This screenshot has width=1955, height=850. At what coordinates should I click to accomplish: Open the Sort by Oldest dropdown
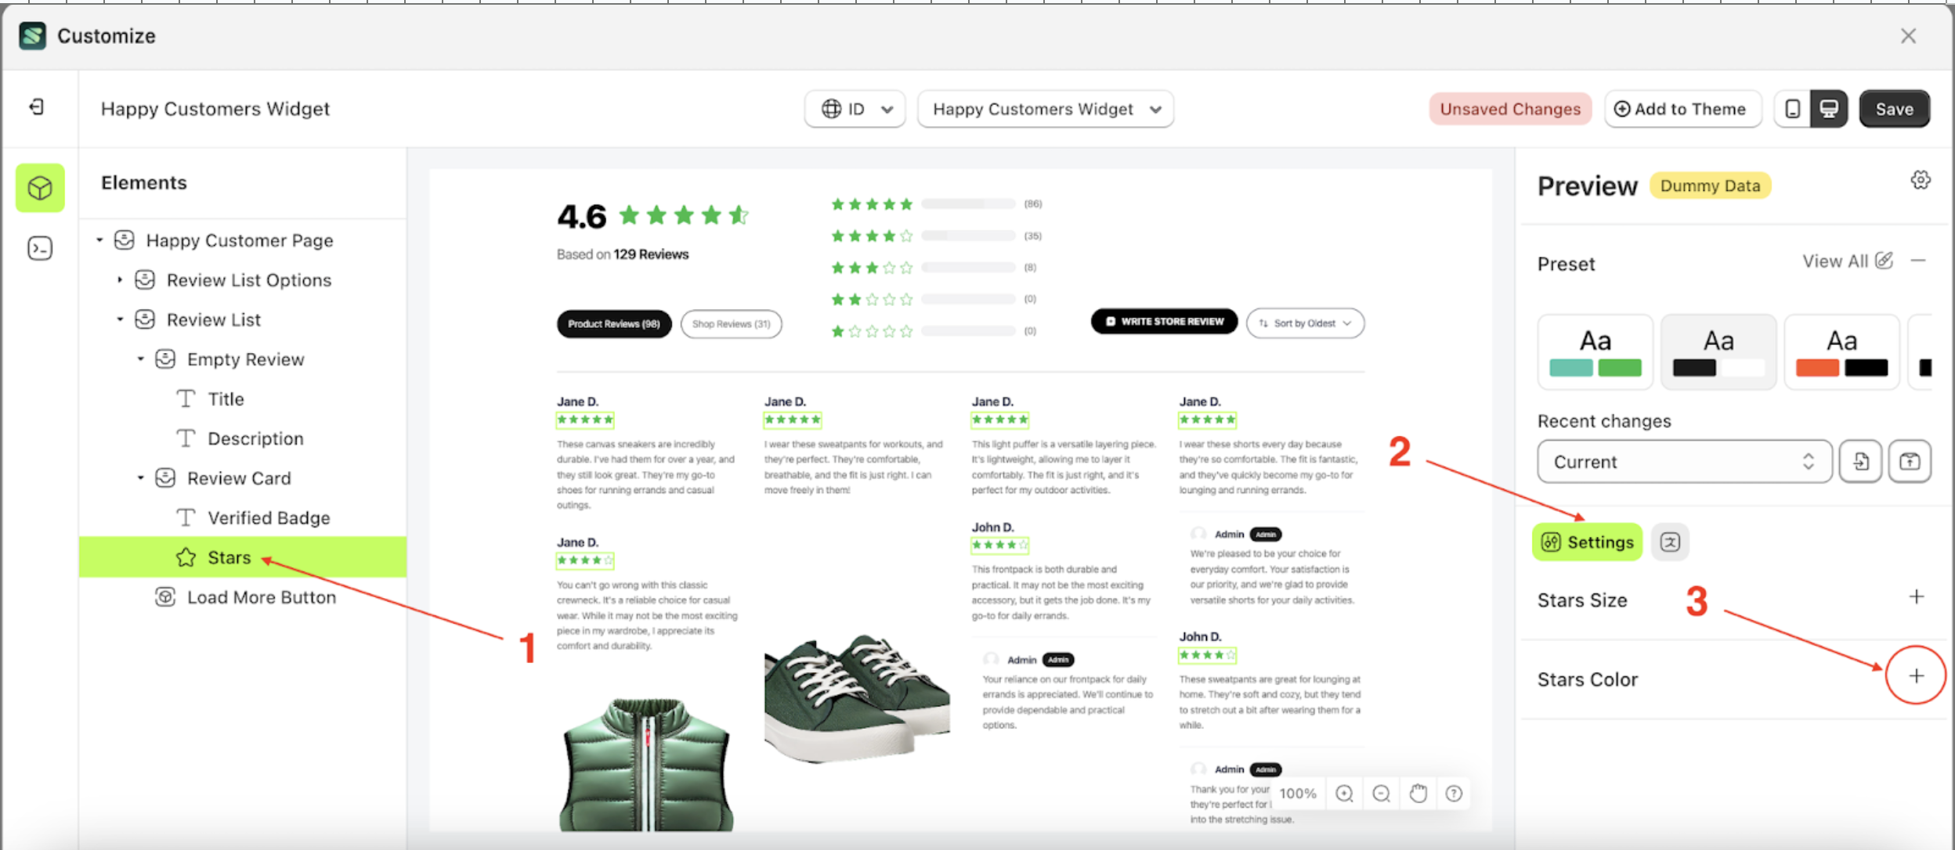(1305, 322)
